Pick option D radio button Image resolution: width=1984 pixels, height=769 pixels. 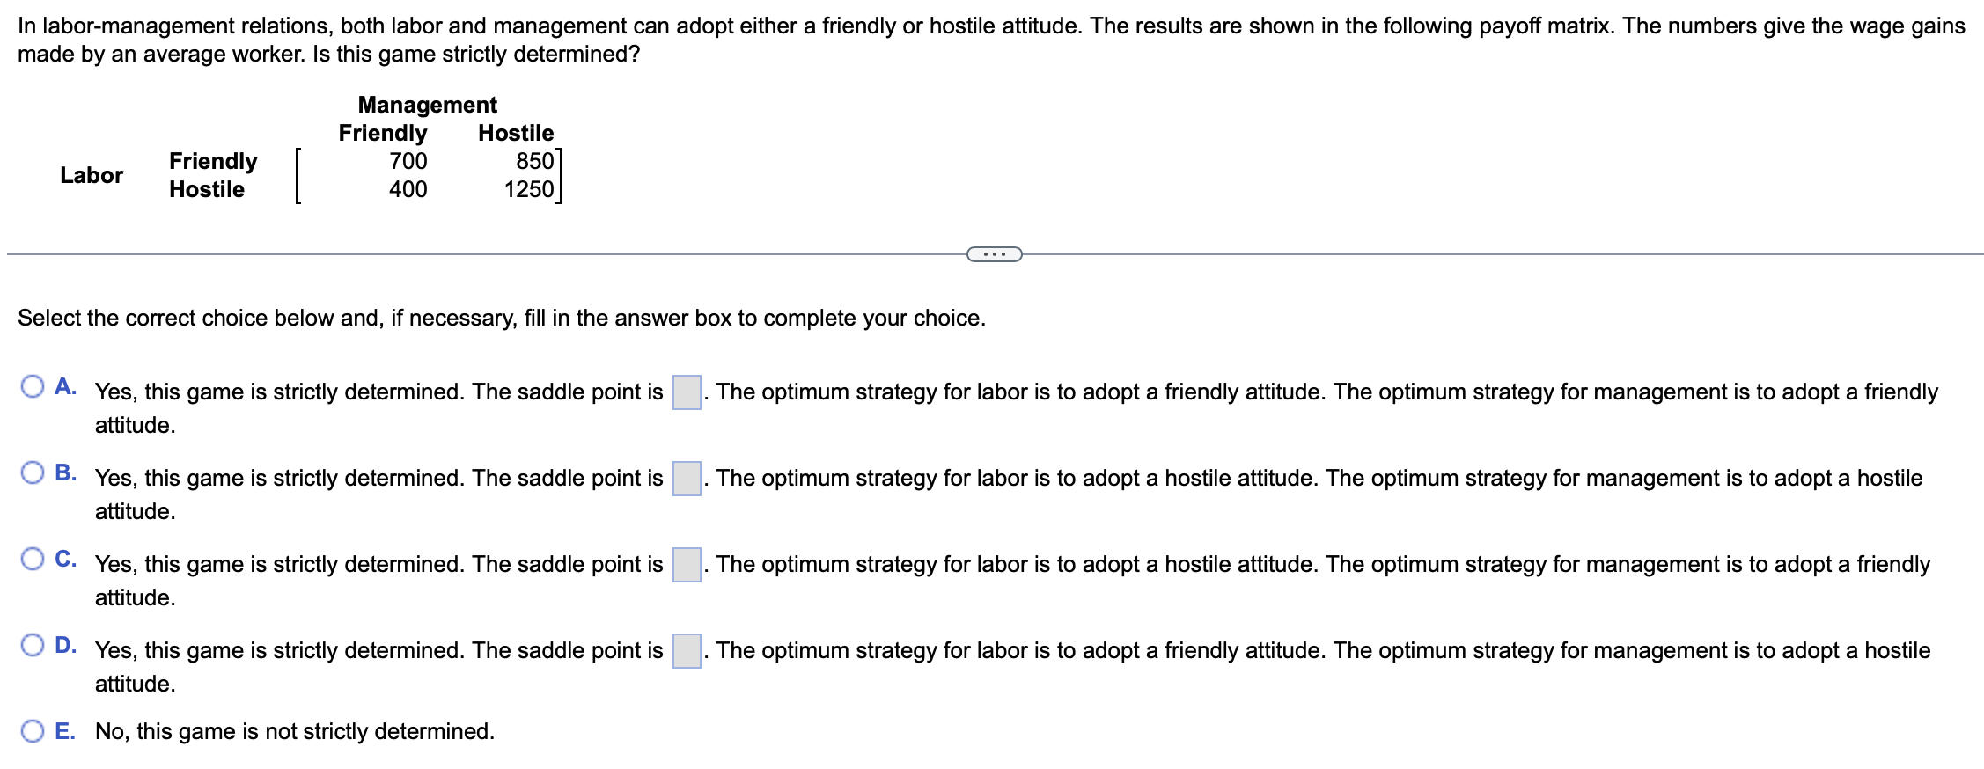pos(33,645)
